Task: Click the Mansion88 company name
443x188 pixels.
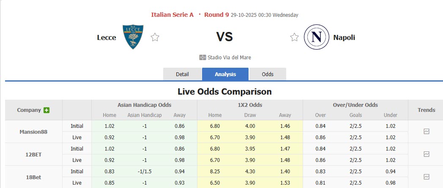Action: pyautogui.click(x=33, y=132)
